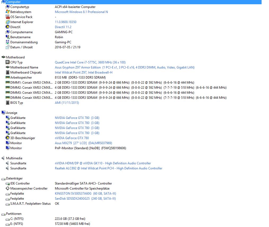Image resolution: width=269 pixels, height=227 pixels.
Task: Open the nVIDIA GeForce GTX 780 3D-Beschleuniger link
Action: click(72, 138)
